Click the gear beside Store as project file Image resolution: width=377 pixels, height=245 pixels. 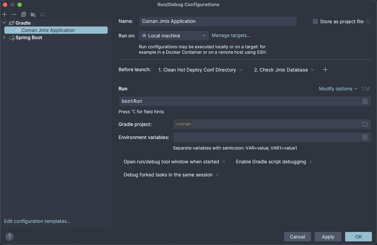click(367, 21)
